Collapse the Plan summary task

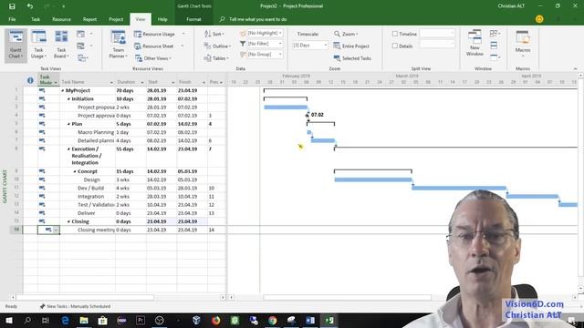point(68,124)
